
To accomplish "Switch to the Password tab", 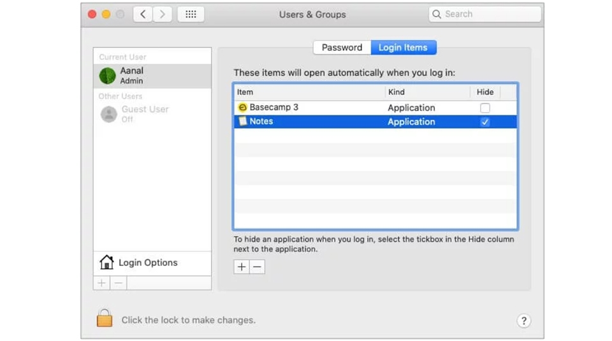I will point(342,48).
